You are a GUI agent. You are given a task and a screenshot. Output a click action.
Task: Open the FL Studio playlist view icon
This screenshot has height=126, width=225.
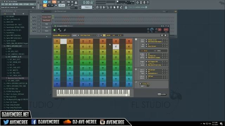(x=97, y=7)
